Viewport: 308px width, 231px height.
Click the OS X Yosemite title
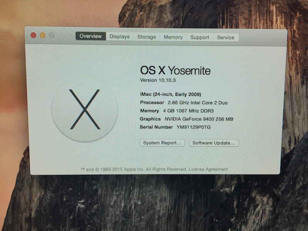(x=175, y=70)
